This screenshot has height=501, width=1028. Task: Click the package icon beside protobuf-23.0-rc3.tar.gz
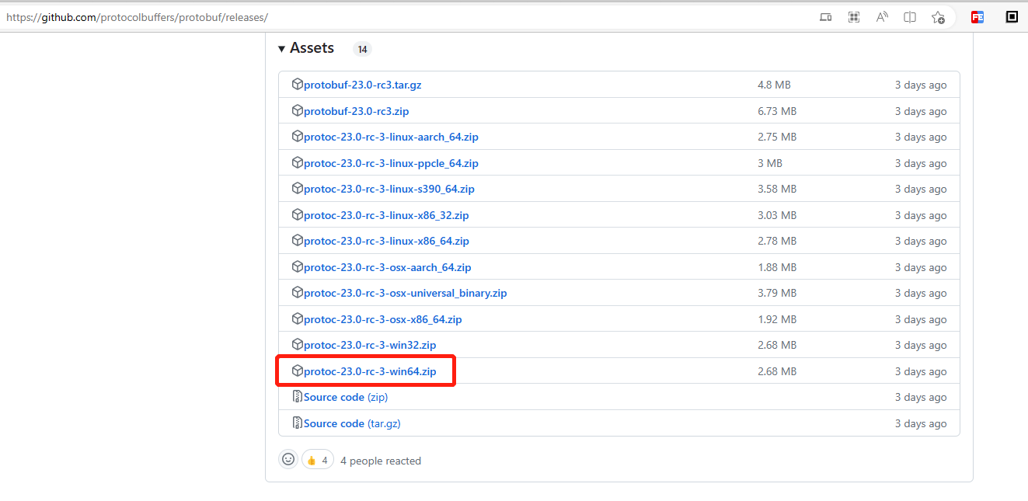pos(297,85)
